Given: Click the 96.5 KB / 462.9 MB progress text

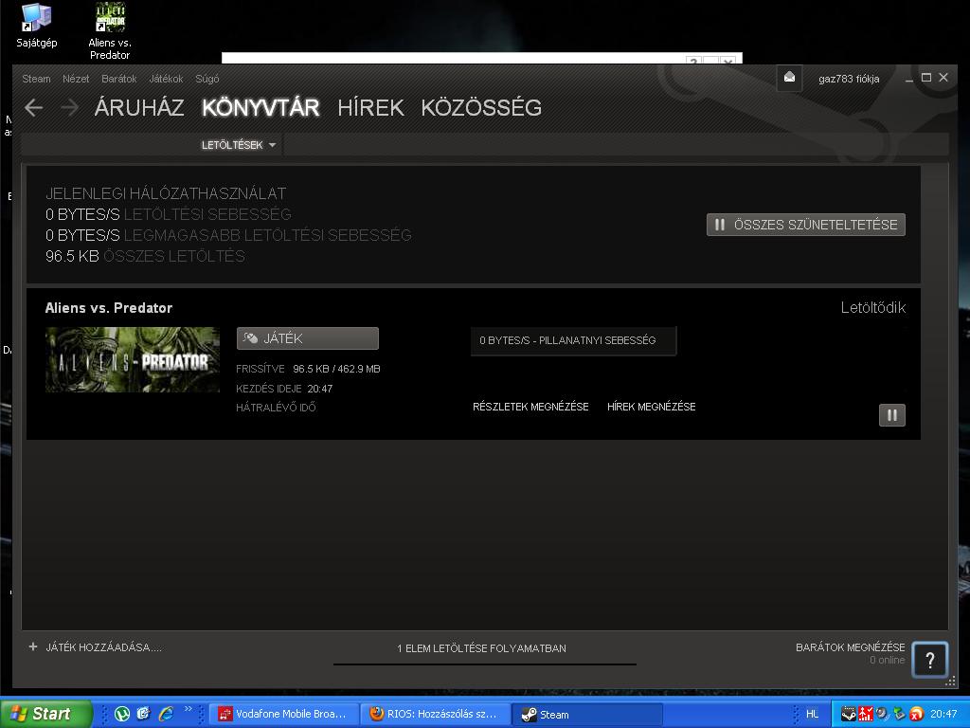Looking at the screenshot, I should click(x=336, y=369).
